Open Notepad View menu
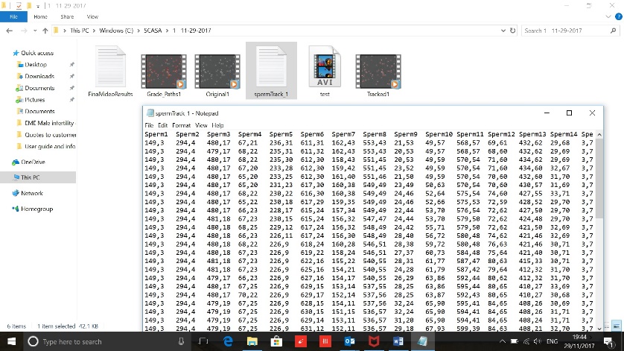624x351 pixels. click(201, 125)
